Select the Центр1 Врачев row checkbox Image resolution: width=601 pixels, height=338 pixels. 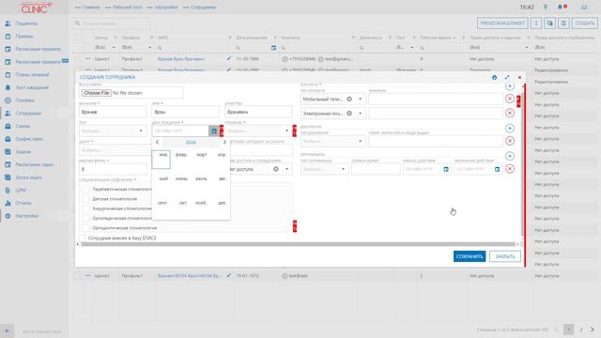point(78,59)
